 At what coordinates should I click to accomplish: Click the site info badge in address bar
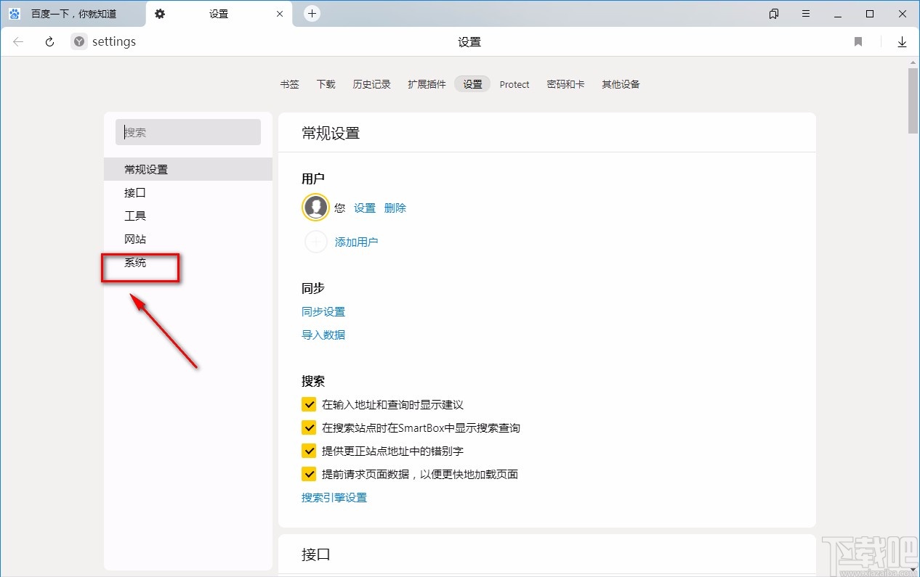(x=78, y=41)
